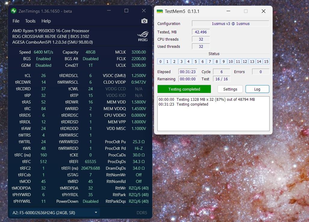Click the log line 'Testing 1328 MB x 32'
This screenshot has width=309, height=222.
click(206, 100)
